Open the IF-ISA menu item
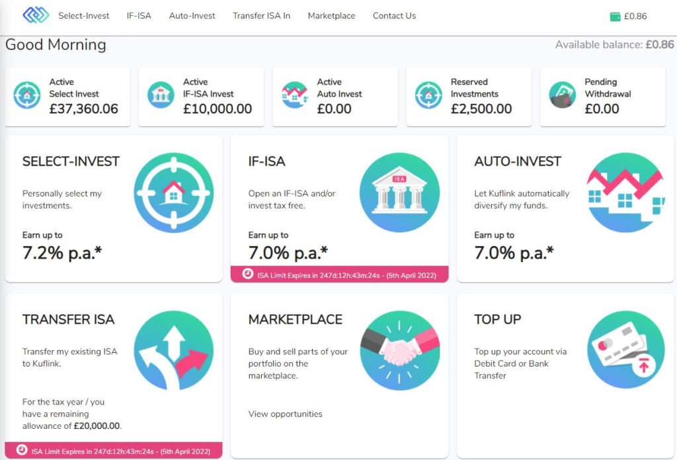 tap(139, 16)
